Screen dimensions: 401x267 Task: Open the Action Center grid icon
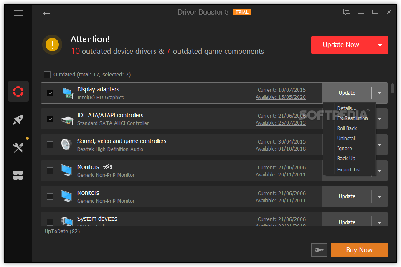[x=18, y=175]
